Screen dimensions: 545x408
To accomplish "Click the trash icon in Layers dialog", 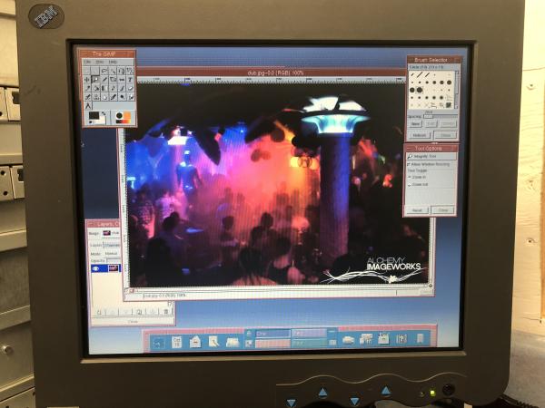I will (x=165, y=311).
